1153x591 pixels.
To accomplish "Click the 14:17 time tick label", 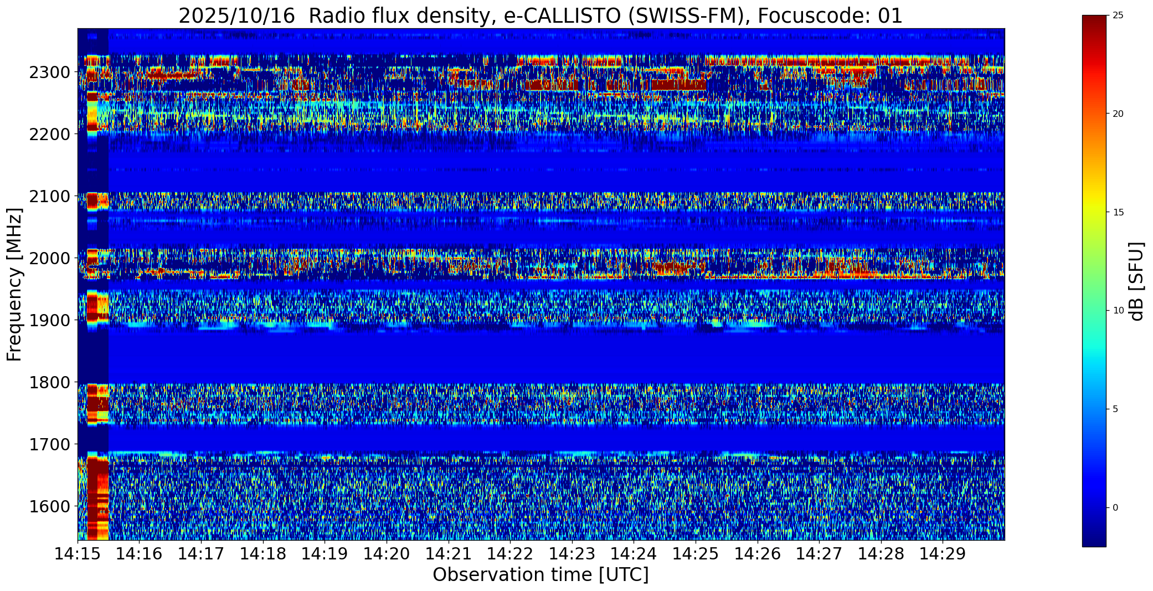I will pyautogui.click(x=201, y=553).
